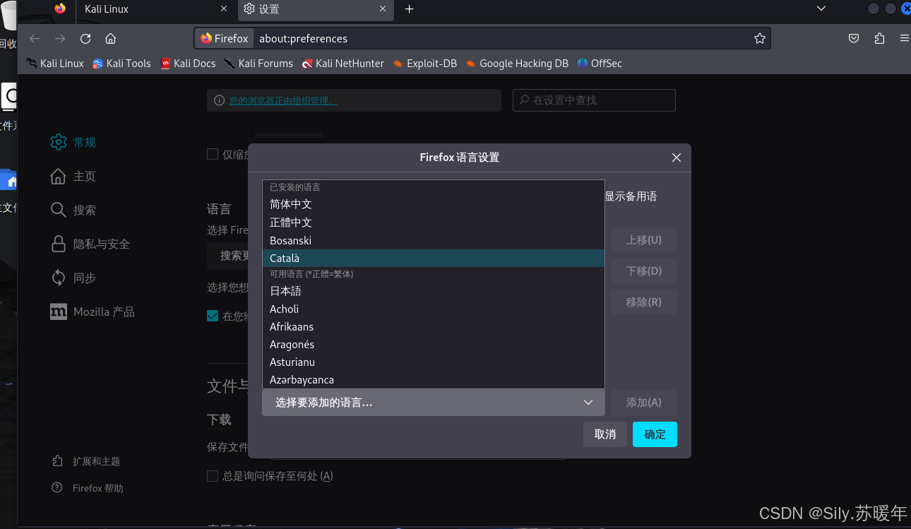Toggle 总是询问保存至何处 checkbox

click(213, 476)
